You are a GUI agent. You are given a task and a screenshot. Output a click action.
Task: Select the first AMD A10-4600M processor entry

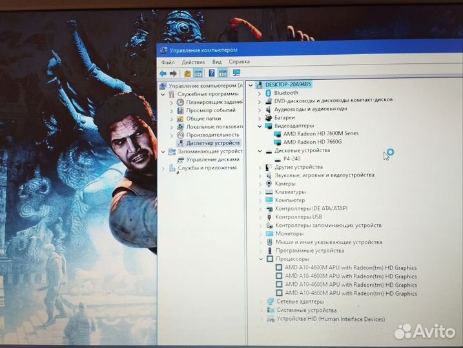(x=351, y=268)
